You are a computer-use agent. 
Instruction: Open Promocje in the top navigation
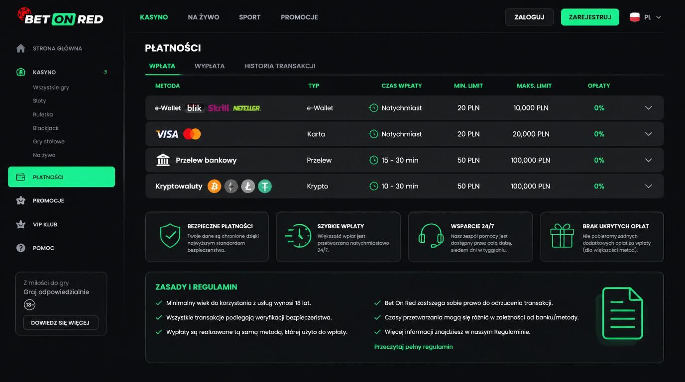tap(299, 17)
